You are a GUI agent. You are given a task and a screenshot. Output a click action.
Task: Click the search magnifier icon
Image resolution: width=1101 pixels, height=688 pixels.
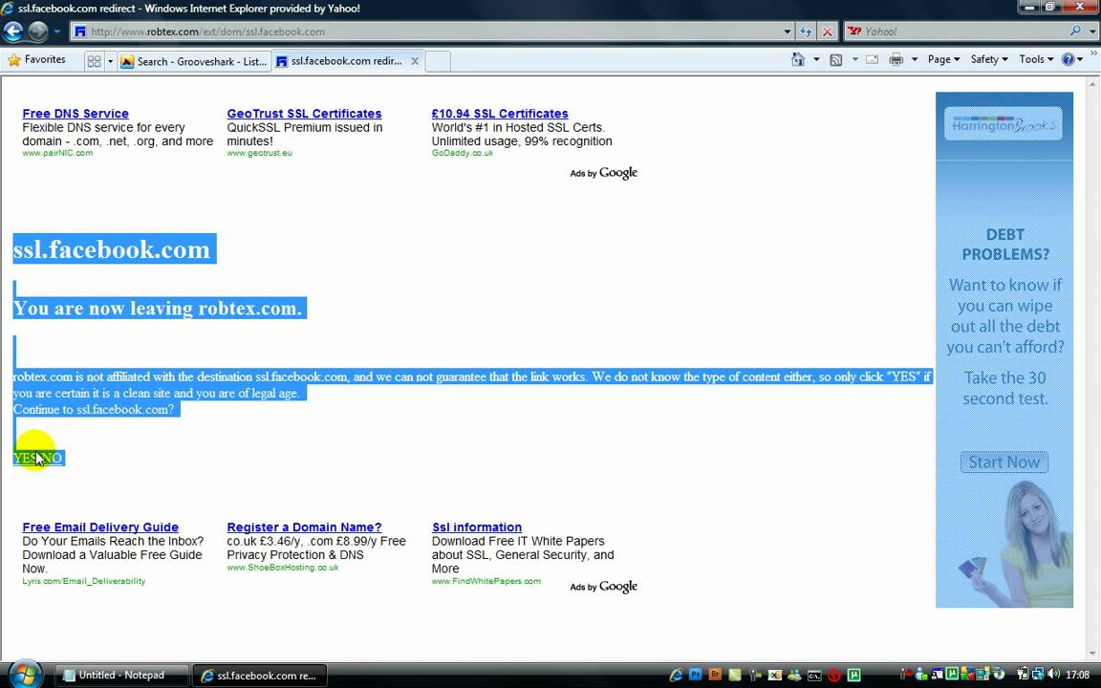point(1075,31)
